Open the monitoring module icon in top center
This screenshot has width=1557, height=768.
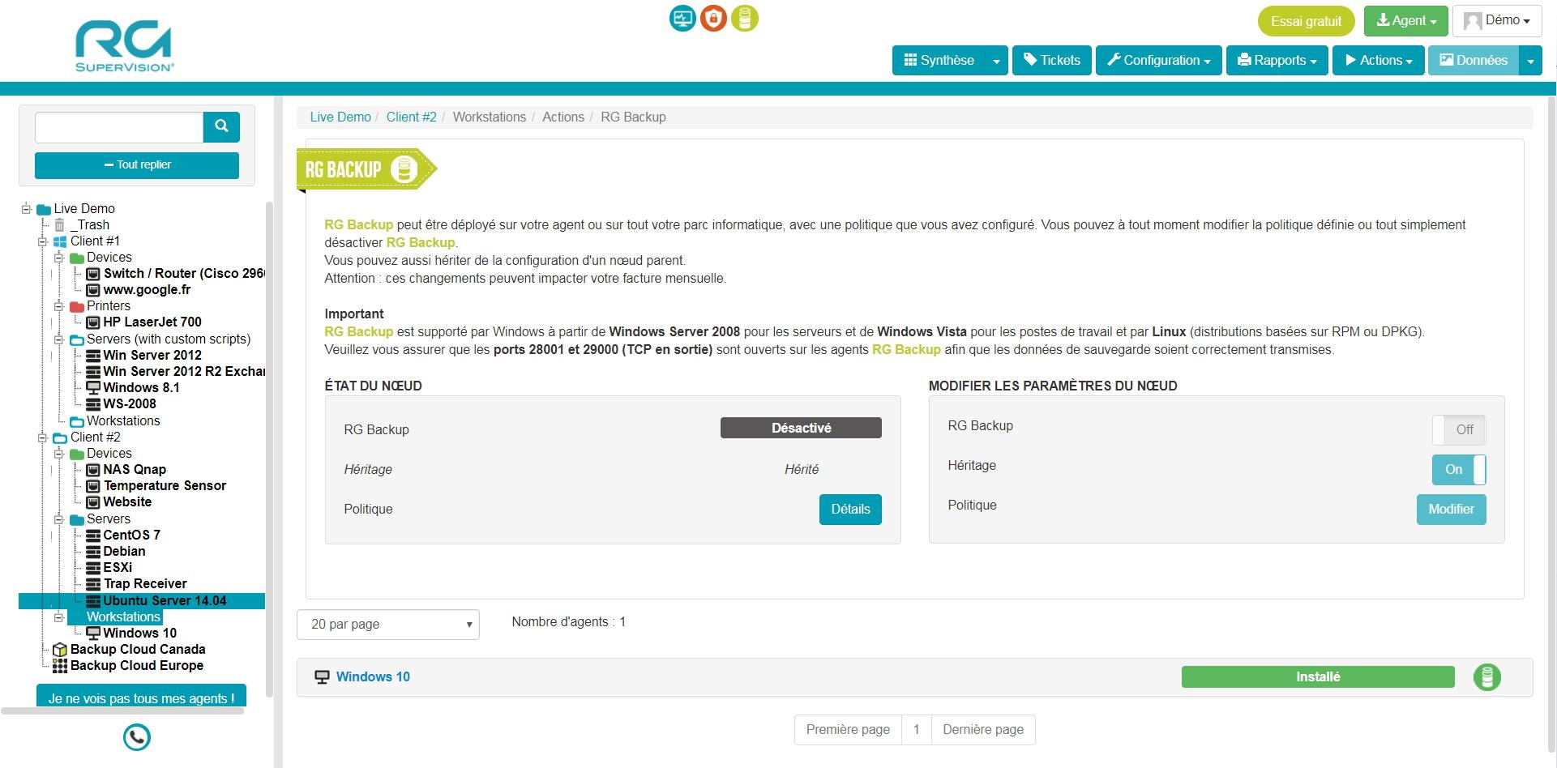tap(682, 18)
